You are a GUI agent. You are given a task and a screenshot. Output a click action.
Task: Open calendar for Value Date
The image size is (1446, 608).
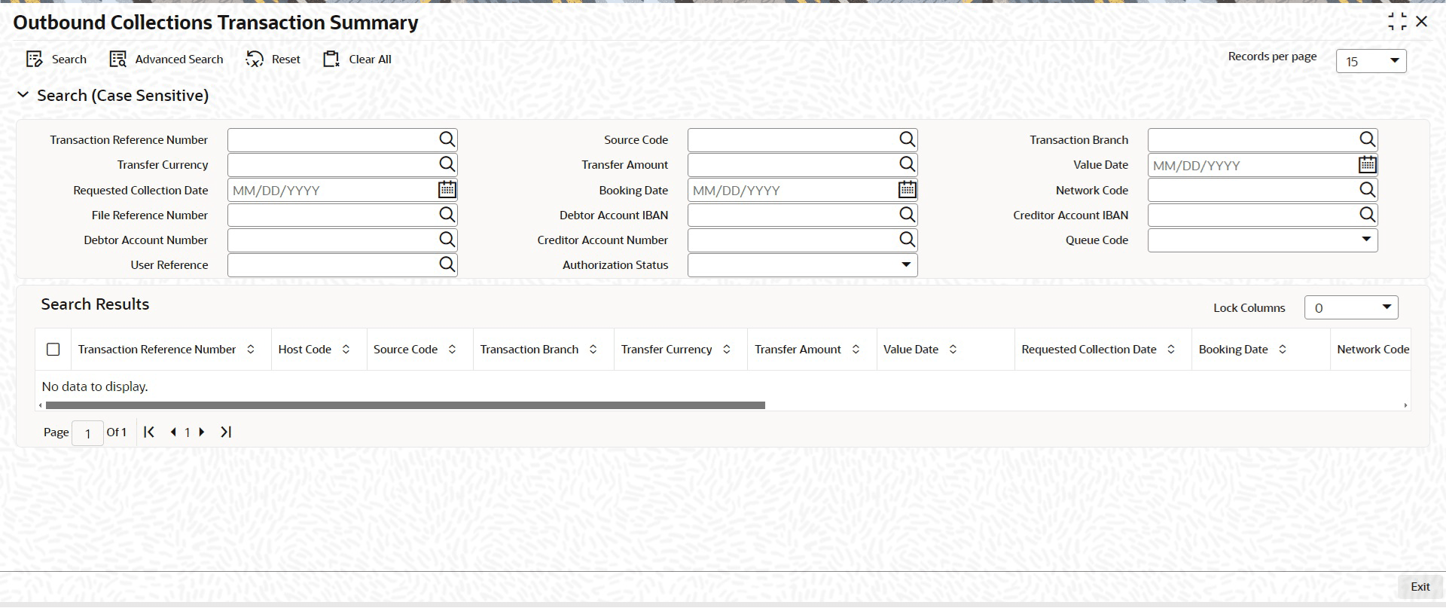coord(1368,164)
